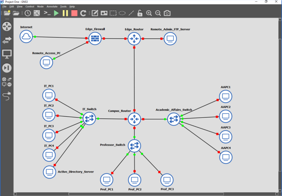This screenshot has width=282, height=196.
Task: Suspend all nodes with the pause icon
Action: [65, 13]
